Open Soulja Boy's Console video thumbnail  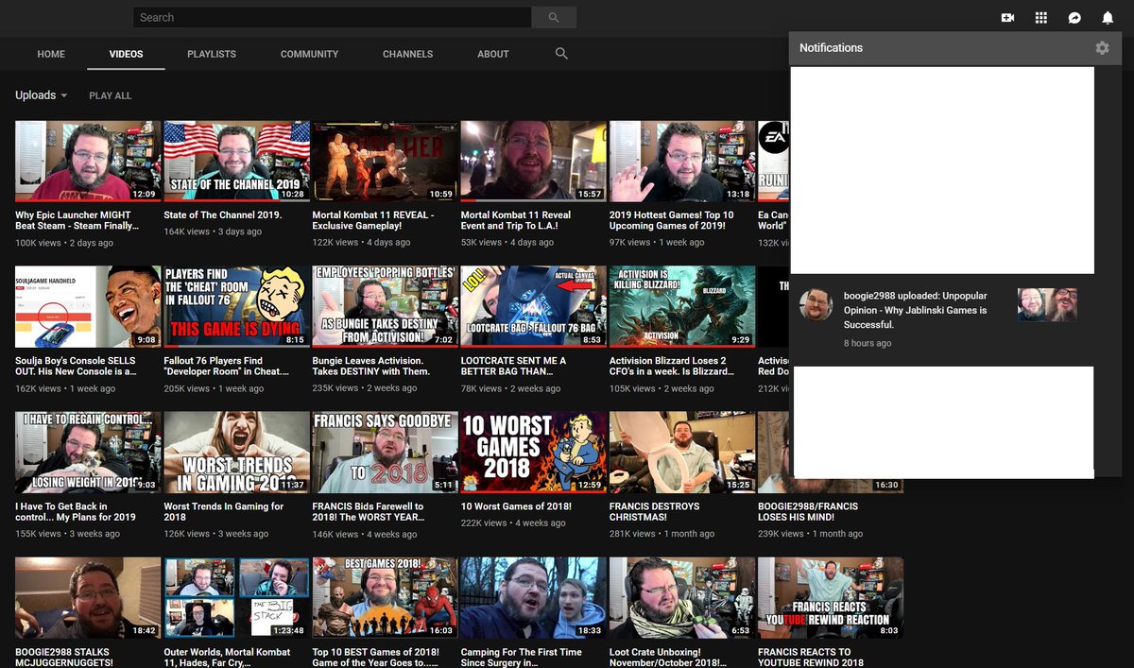click(88, 306)
